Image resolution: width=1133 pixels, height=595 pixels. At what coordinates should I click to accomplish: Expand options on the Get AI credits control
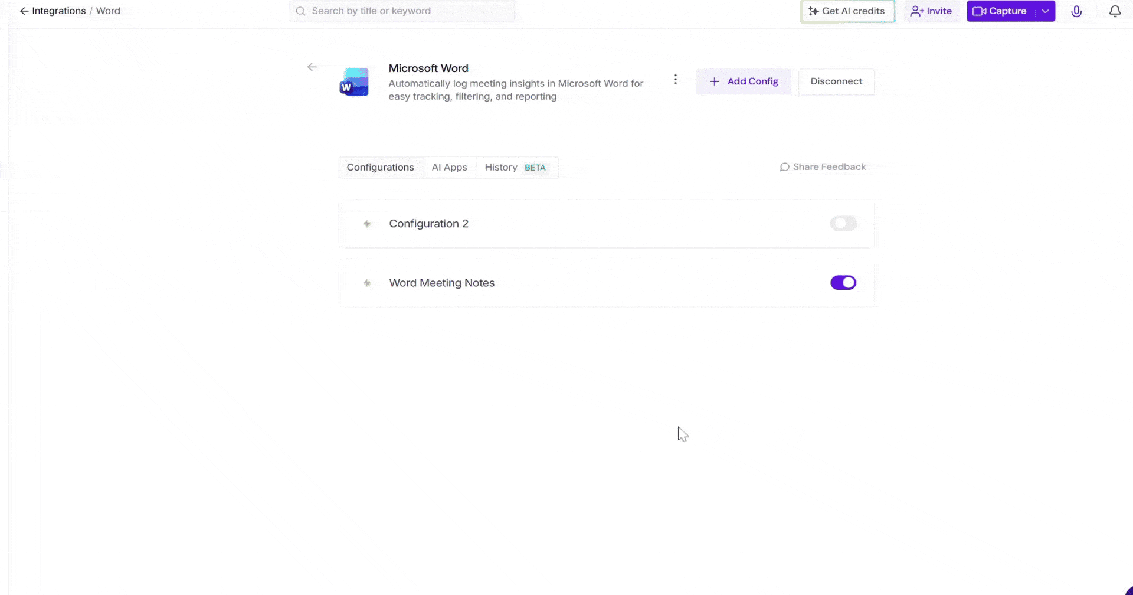tap(847, 11)
